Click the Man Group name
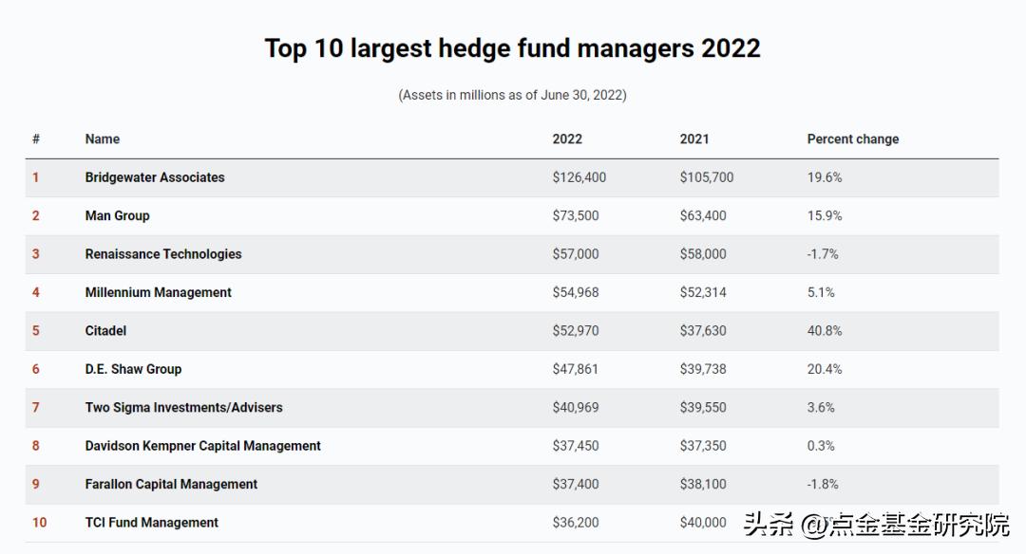The image size is (1026, 554). (x=117, y=216)
